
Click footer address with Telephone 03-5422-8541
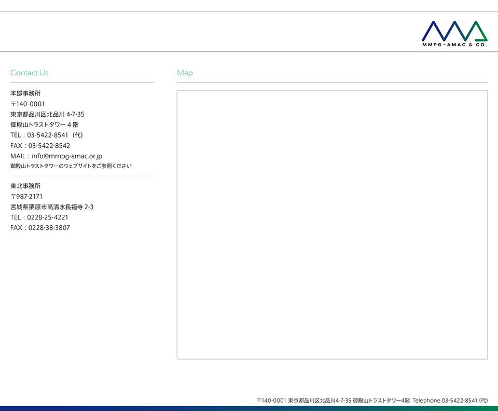click(x=372, y=401)
